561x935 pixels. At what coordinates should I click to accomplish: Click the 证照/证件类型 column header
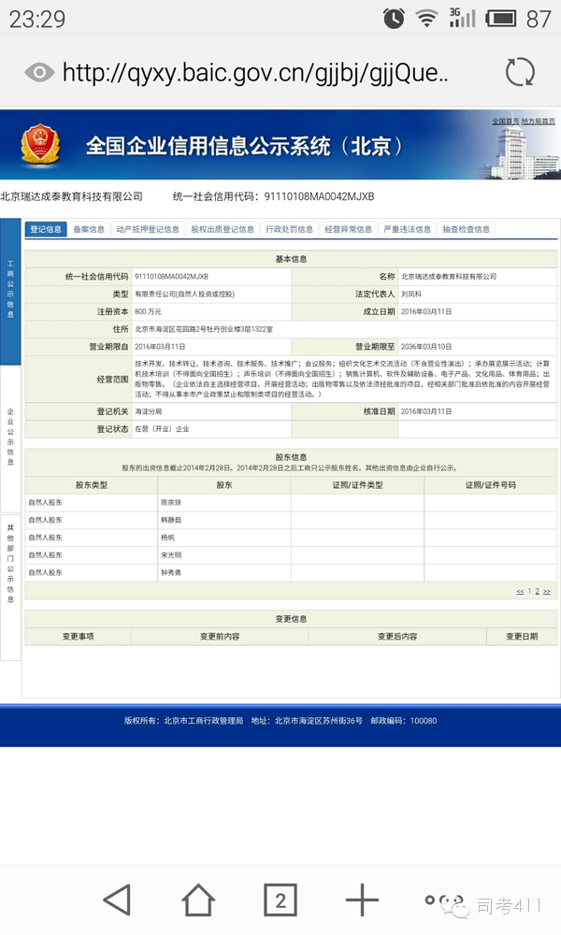tap(358, 484)
